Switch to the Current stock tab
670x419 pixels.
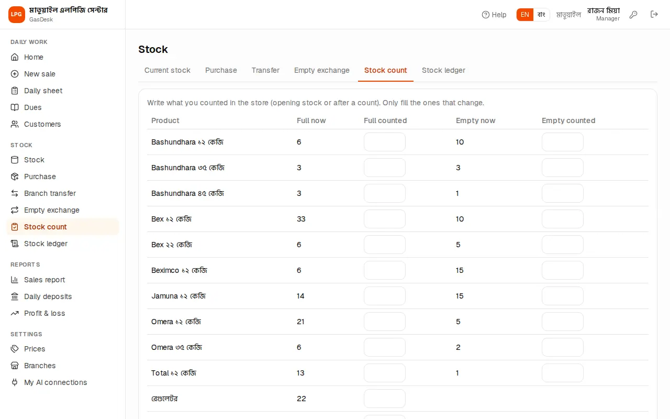click(x=167, y=70)
